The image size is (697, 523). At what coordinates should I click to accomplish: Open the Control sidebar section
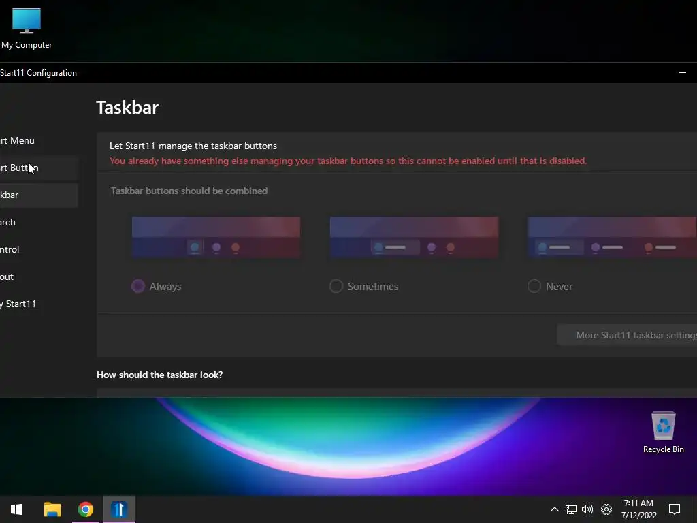[x=39, y=249]
